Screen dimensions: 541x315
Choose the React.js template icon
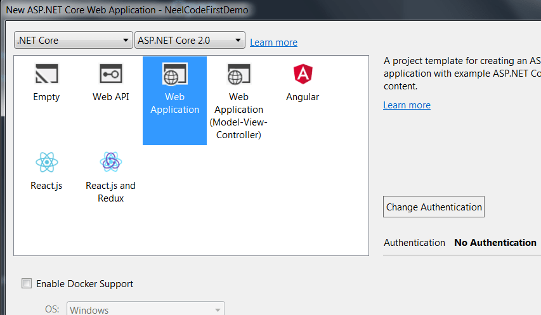coord(46,162)
